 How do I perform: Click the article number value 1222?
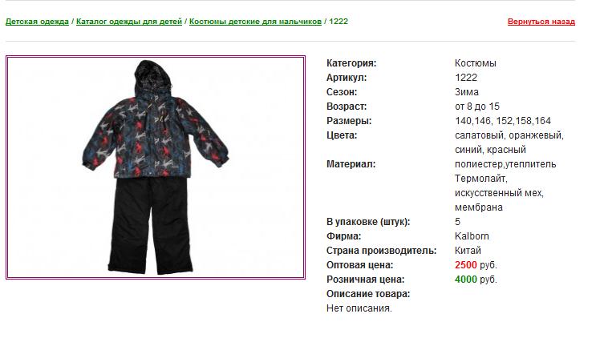[x=466, y=78]
